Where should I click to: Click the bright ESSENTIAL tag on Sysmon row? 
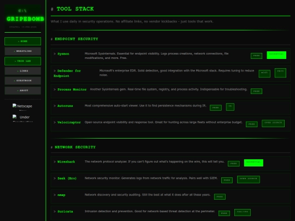coord(276,55)
